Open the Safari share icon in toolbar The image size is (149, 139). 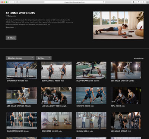tap(139, 2)
